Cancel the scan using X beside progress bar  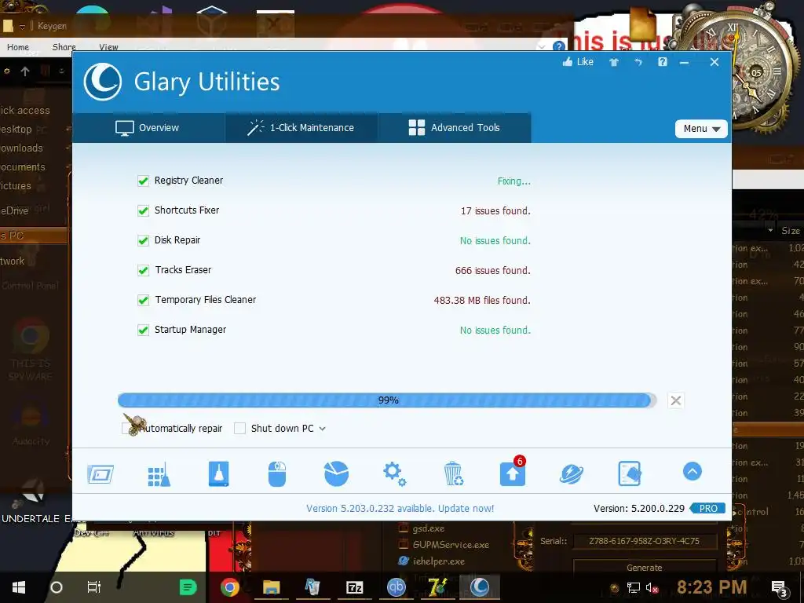coord(676,400)
